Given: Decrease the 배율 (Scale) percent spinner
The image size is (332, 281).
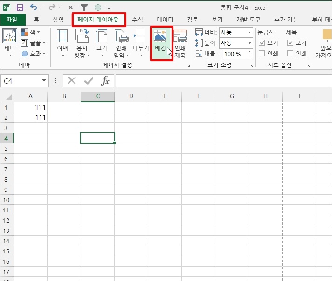Looking at the screenshot, I should pos(249,56).
